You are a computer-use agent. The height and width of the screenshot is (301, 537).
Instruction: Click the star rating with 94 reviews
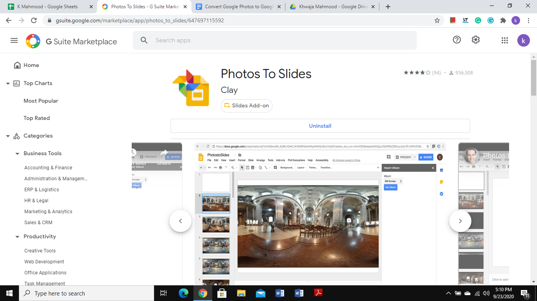pos(422,73)
